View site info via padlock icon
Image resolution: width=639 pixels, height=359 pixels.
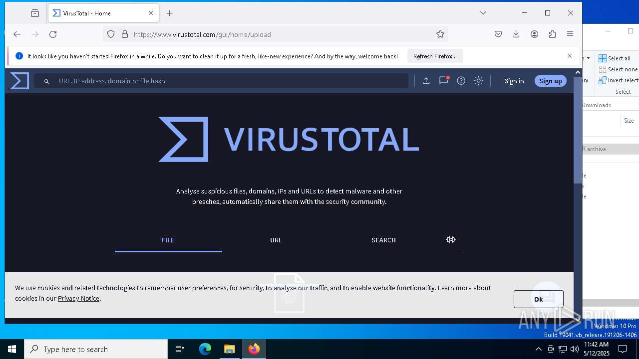click(125, 34)
